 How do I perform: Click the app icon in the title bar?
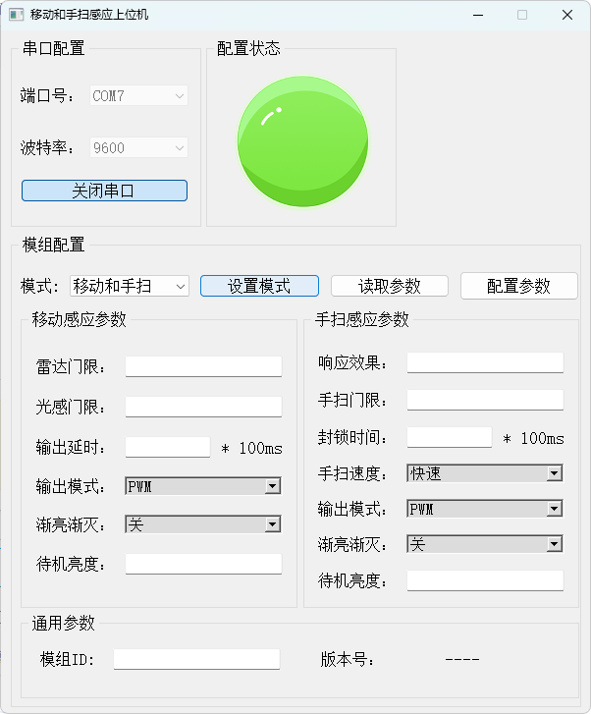[17, 15]
